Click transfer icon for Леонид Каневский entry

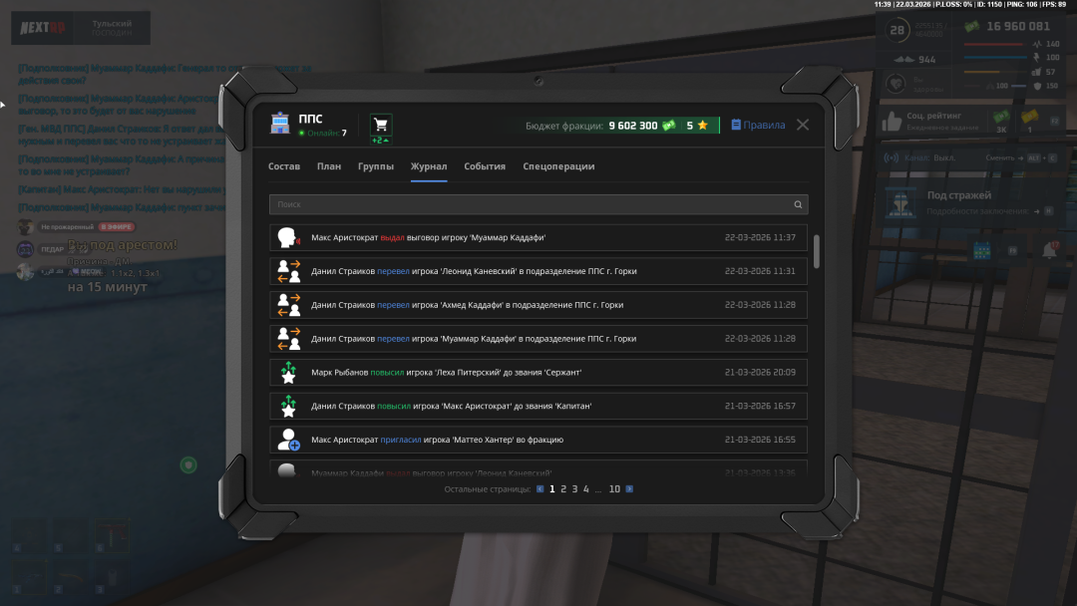288,271
